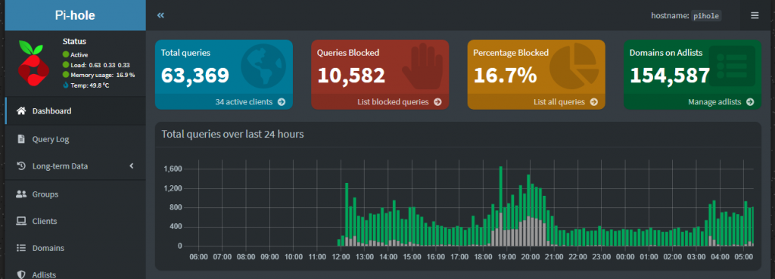
Task: Click the 1,600 y-axis label
Action: coord(173,169)
